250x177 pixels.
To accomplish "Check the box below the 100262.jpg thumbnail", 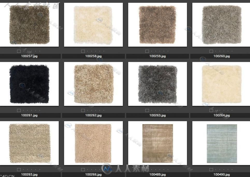I will (x=83, y=110).
